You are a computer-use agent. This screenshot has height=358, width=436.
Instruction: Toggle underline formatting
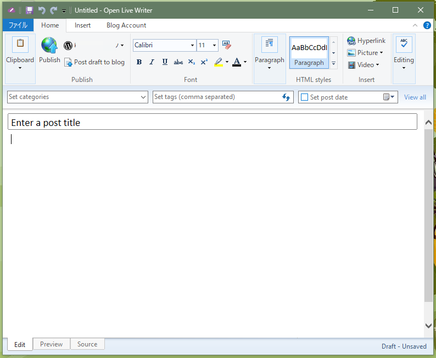[x=165, y=62]
